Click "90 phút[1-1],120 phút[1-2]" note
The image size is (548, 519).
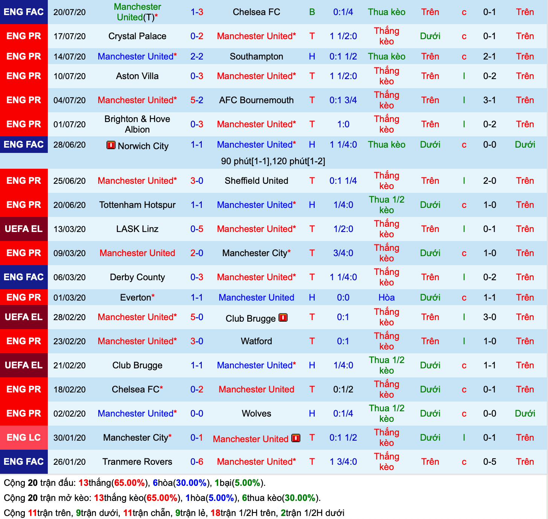273,161
